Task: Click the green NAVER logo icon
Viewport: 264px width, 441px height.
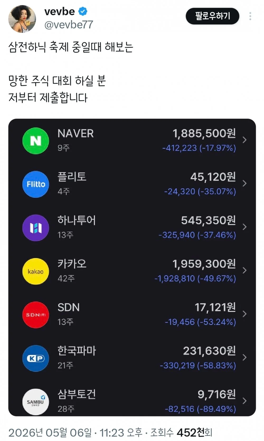Action: (x=36, y=141)
